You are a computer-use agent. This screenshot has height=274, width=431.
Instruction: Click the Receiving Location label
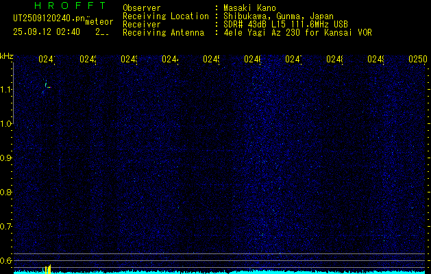(x=166, y=16)
